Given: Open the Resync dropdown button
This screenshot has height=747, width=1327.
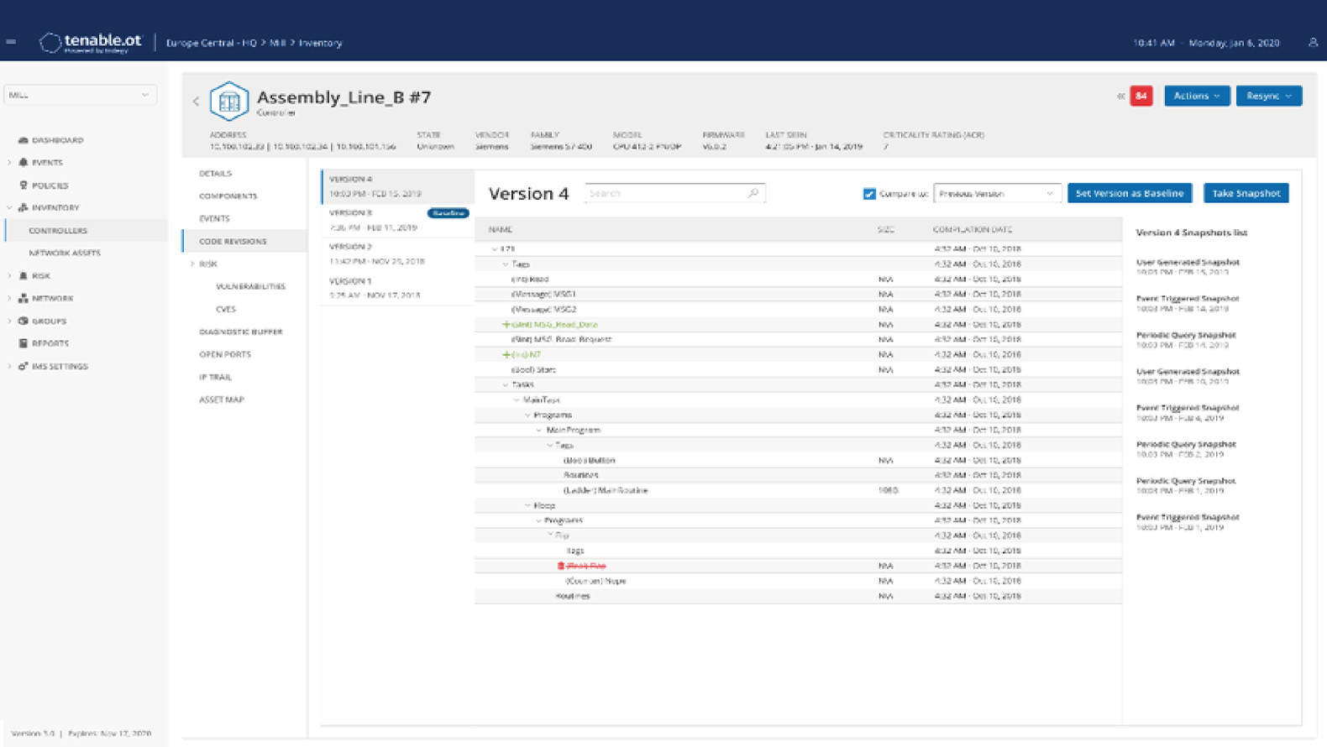Looking at the screenshot, I should [1268, 97].
